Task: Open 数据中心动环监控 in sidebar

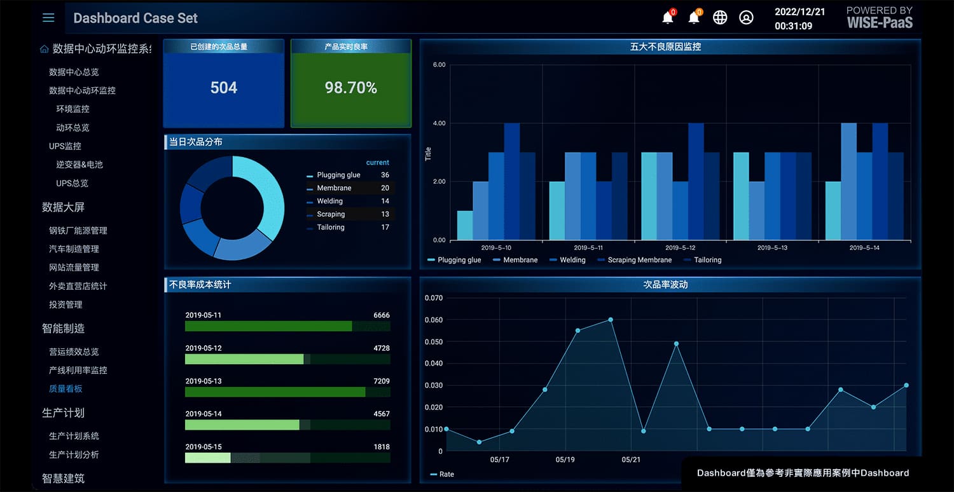Action: pos(82,90)
